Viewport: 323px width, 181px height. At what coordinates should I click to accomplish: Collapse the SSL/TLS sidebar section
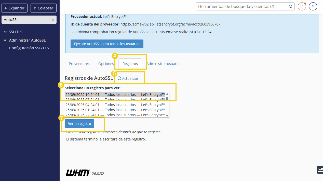tap(5, 32)
